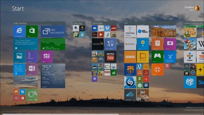The width and height of the screenshot is (204, 115).
Task: Launch the Cut the Rope game tile
Action: pyautogui.click(x=190, y=31)
